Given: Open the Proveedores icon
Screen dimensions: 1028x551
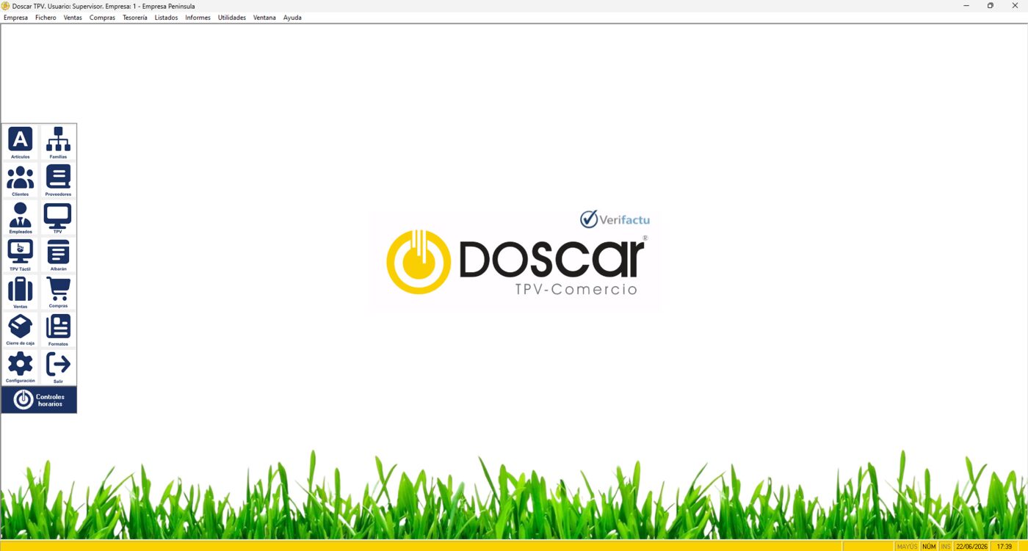Looking at the screenshot, I should (58, 180).
